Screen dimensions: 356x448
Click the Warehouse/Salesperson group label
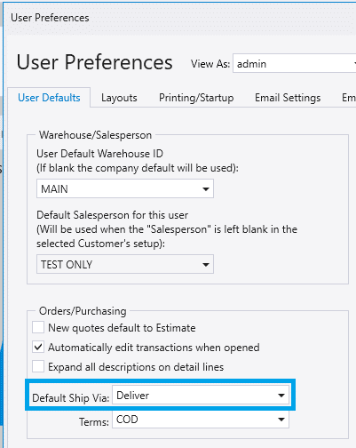(x=95, y=135)
